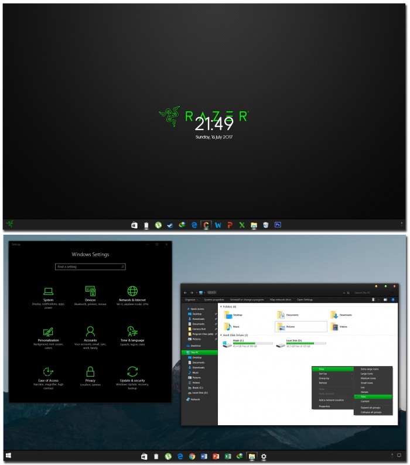The height and width of the screenshot is (465, 410).
Task: Open Privacy settings tile
Action: [90, 376]
